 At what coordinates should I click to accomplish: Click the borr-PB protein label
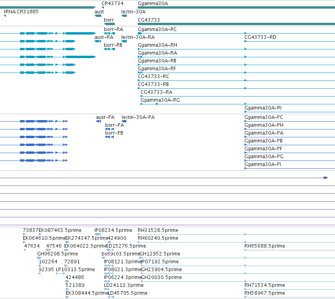pos(114,133)
